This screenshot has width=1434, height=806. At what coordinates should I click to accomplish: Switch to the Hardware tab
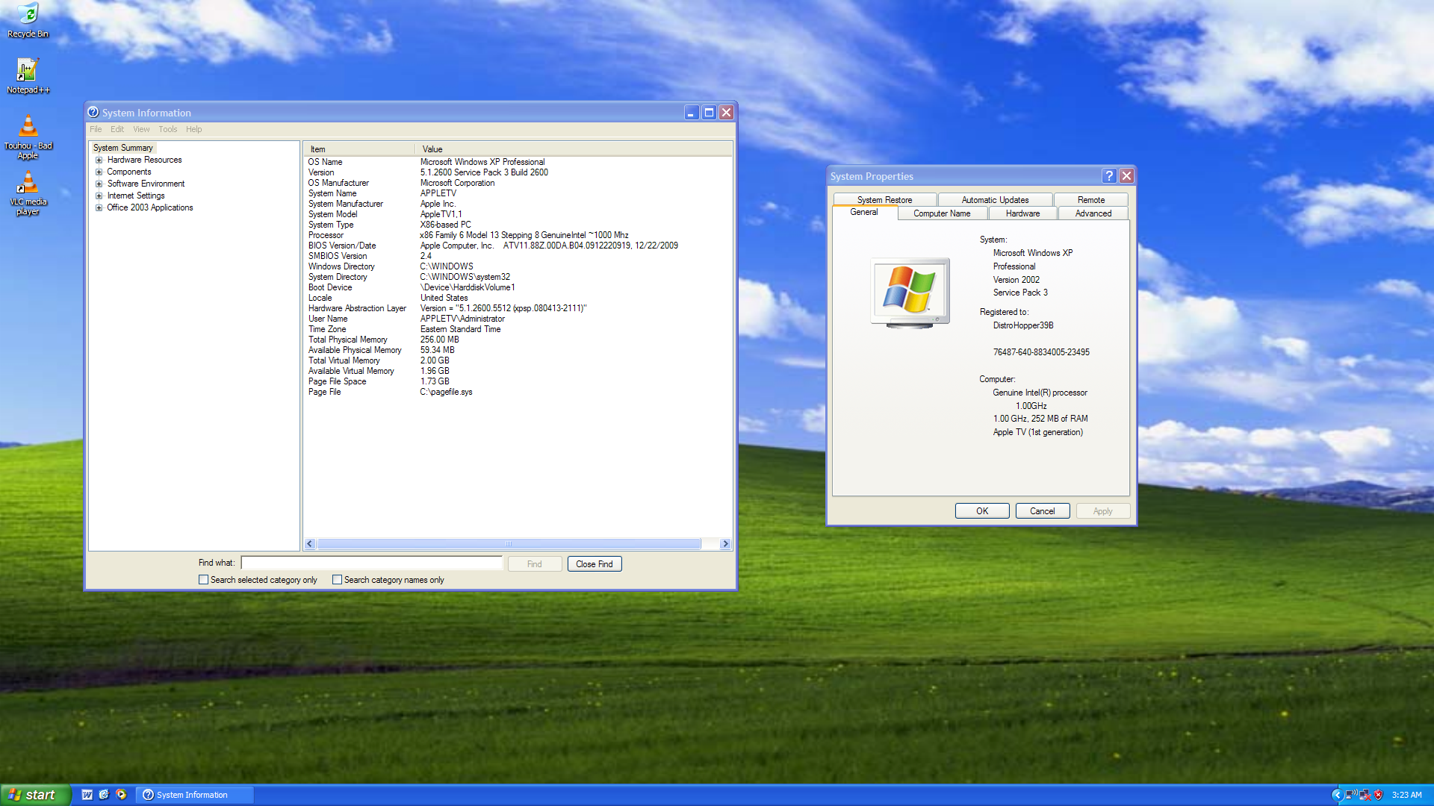click(1022, 213)
